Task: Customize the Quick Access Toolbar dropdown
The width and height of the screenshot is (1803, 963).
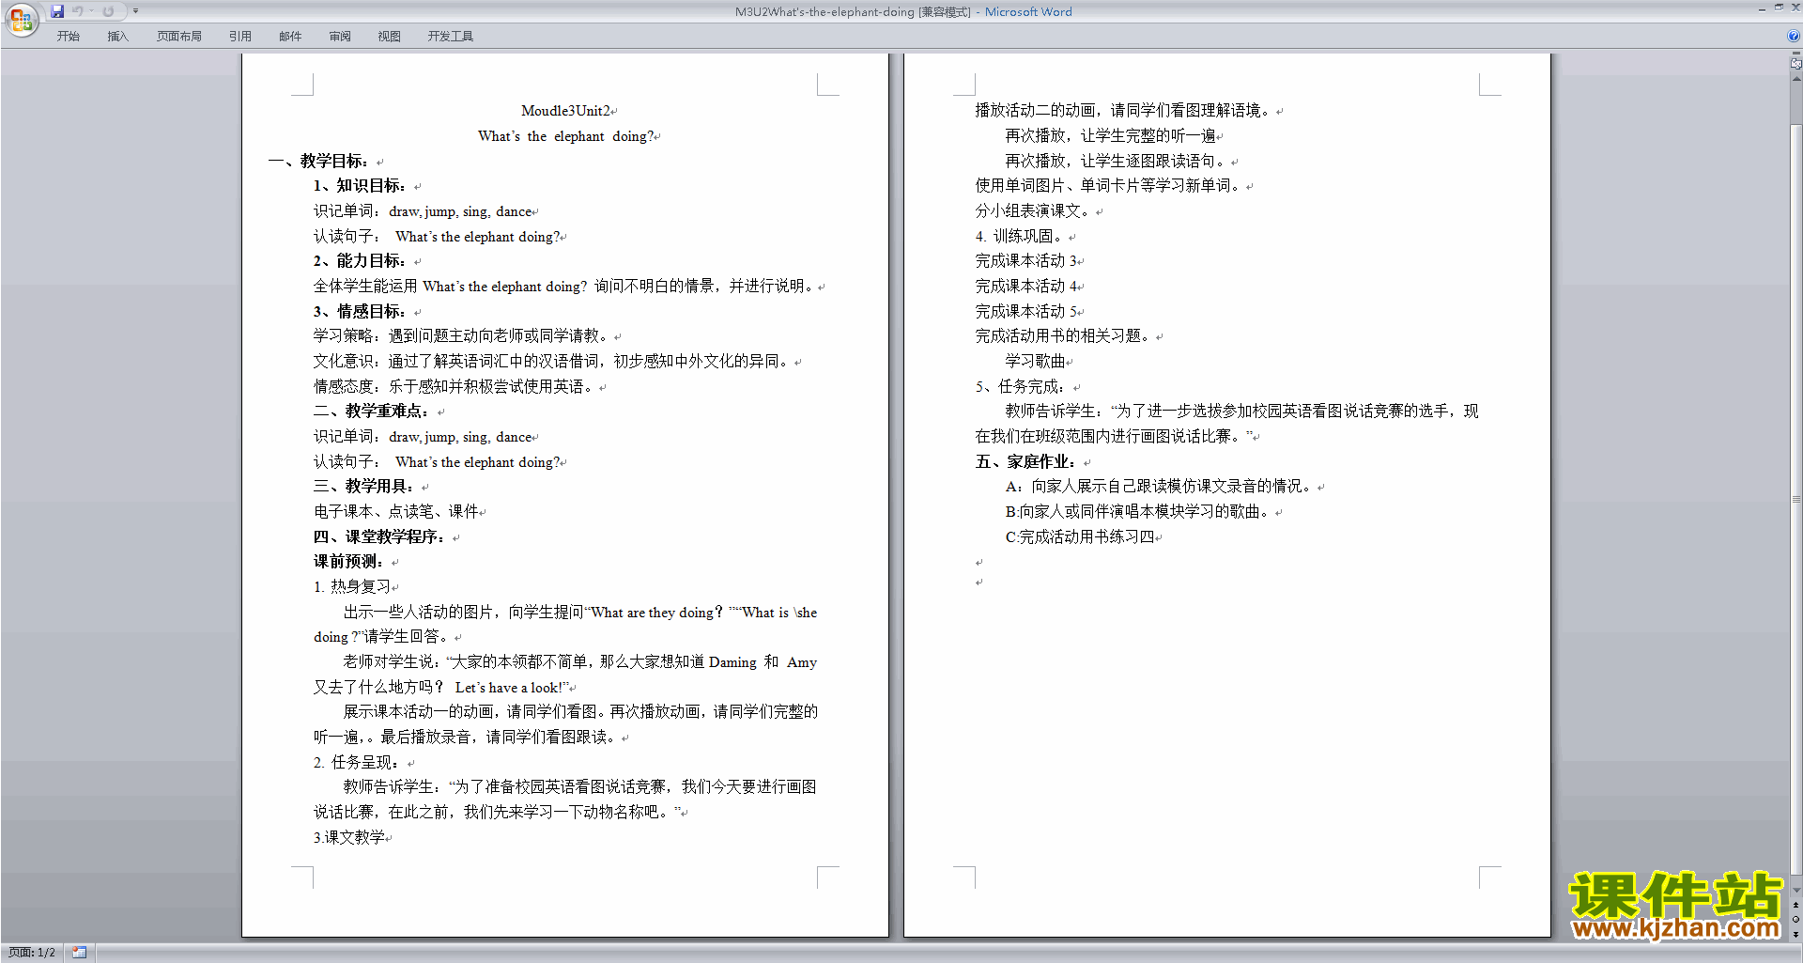Action: coord(135,11)
